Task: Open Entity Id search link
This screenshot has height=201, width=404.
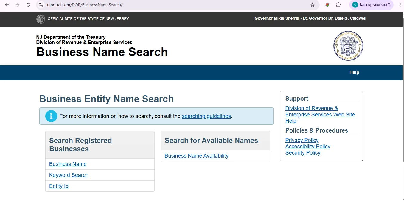Action: point(59,186)
